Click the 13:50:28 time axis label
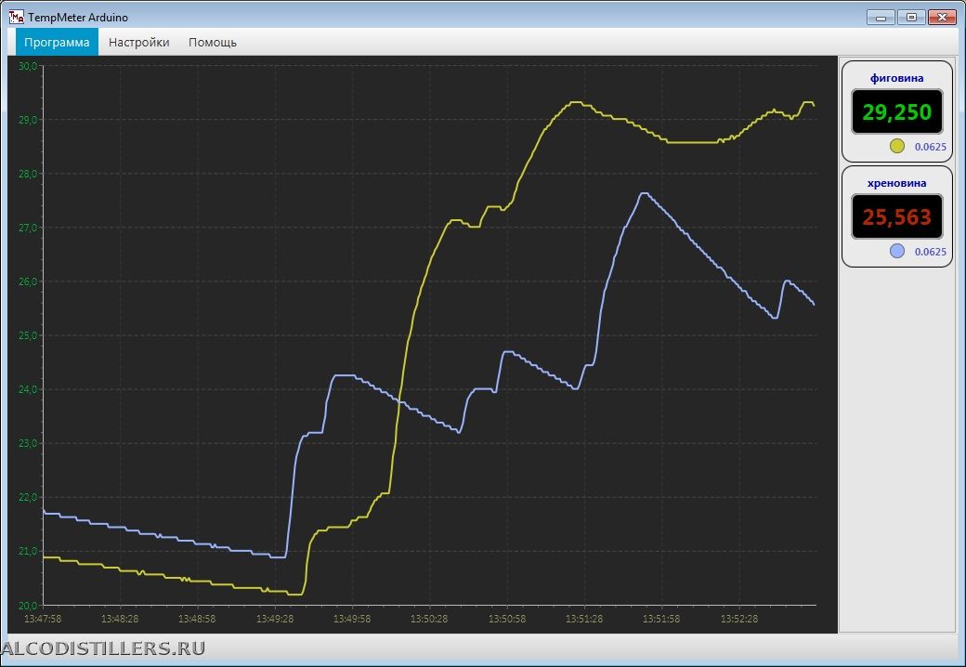Image resolution: width=966 pixels, height=667 pixels. click(429, 619)
